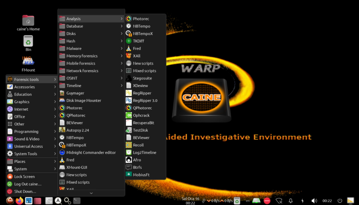The width and height of the screenshot is (359, 205).
Task: Click the volume speaker tray icon
Action: [x=314, y=201]
